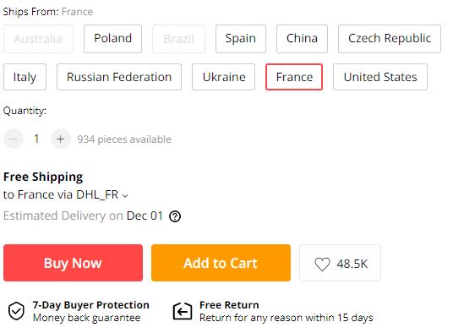
Task: Click the Buyer Protection shield icon
Action: [x=16, y=311]
